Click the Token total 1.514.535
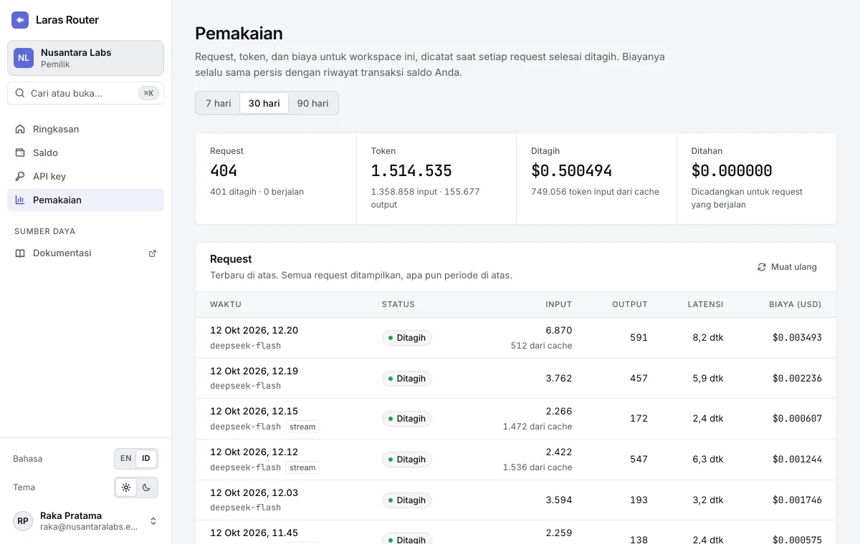 tap(411, 171)
